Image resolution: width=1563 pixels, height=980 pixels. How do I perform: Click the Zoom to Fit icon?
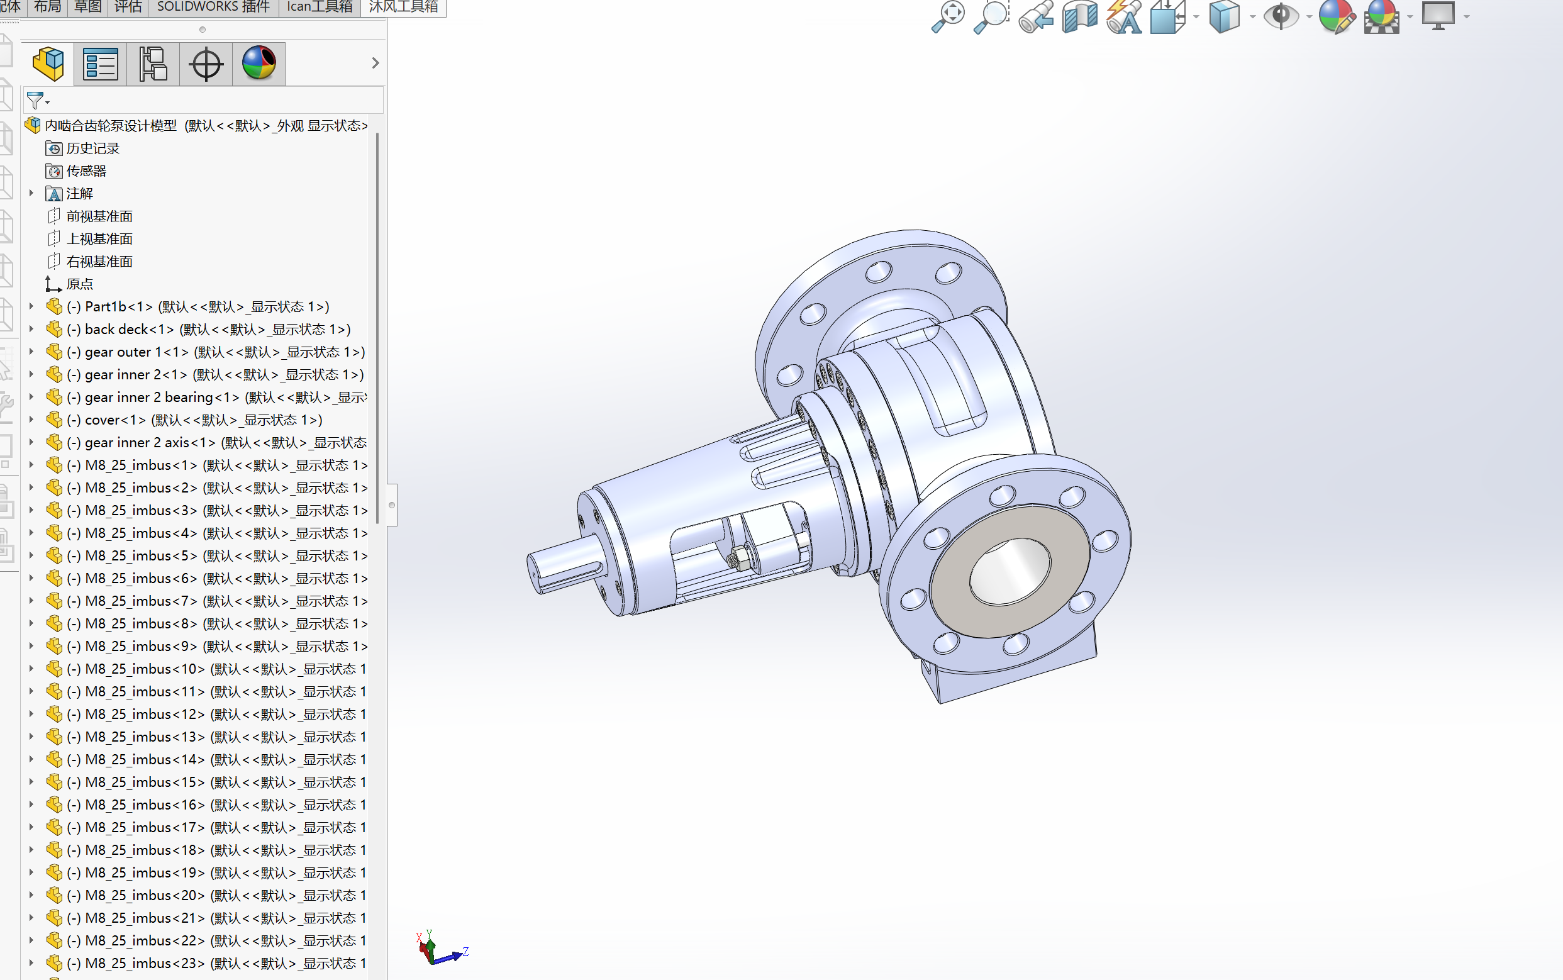pos(948,16)
